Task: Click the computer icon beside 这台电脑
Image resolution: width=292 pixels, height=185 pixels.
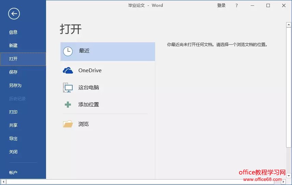Action: (68, 88)
